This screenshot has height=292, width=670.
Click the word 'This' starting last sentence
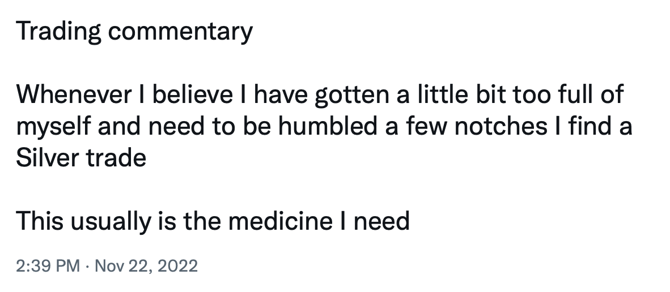[40, 221]
